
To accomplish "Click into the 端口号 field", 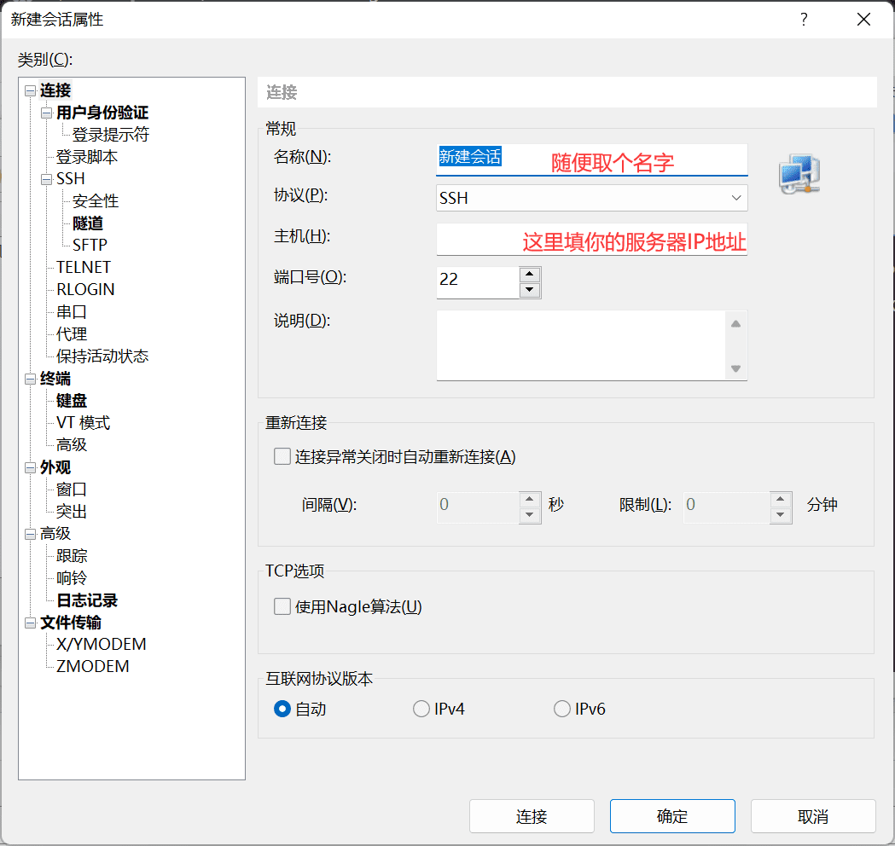I will pos(478,282).
